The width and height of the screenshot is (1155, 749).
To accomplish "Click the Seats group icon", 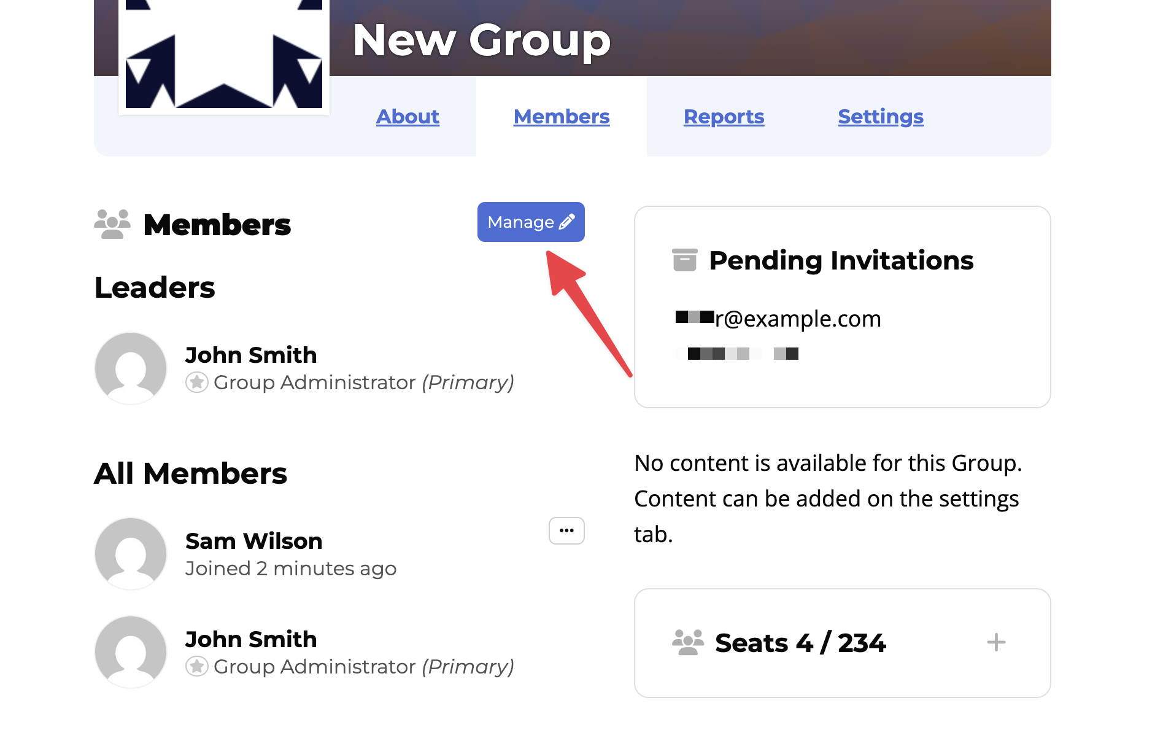I will click(x=687, y=643).
